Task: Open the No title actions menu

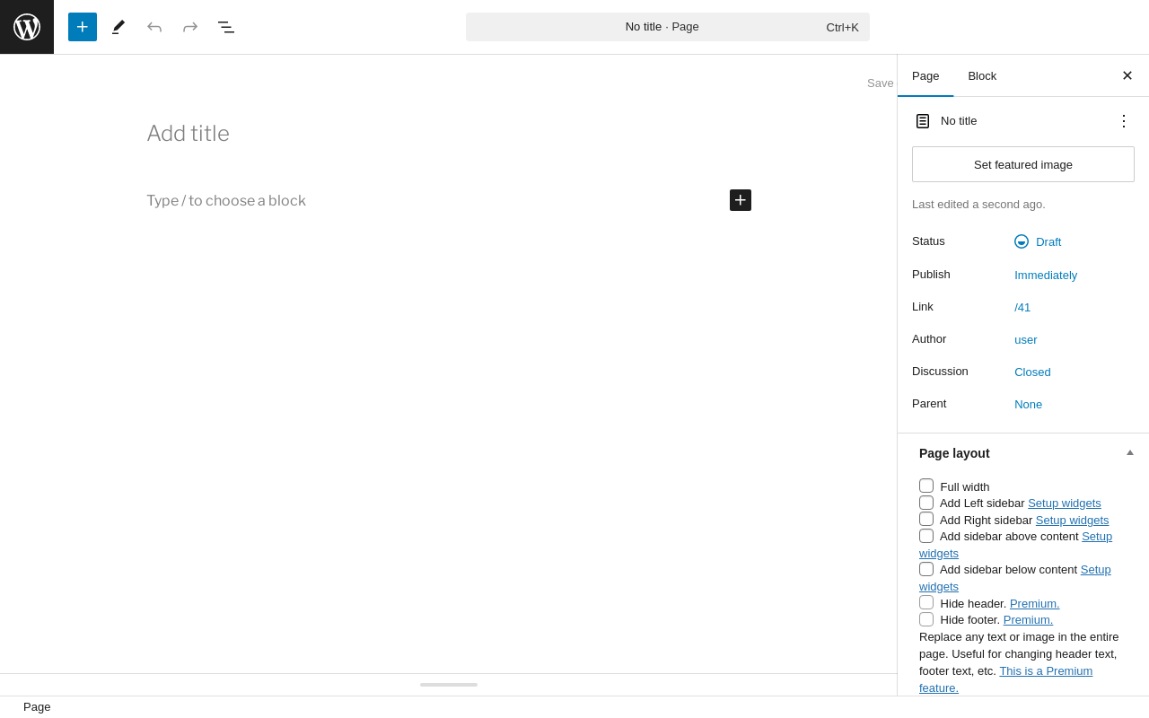Action: 1124,121
